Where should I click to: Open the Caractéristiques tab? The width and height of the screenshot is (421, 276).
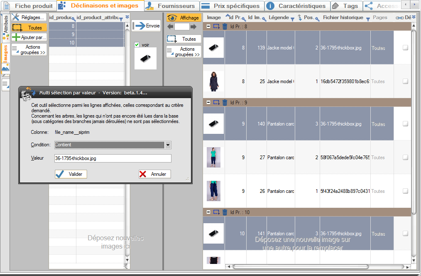click(297, 6)
